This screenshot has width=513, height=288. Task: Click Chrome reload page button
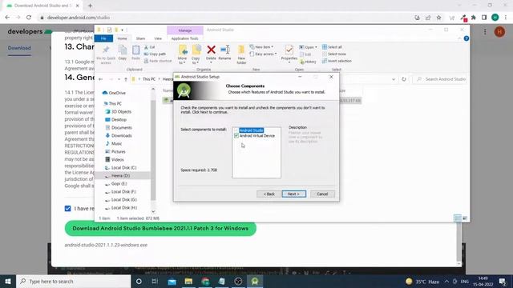coord(29,18)
